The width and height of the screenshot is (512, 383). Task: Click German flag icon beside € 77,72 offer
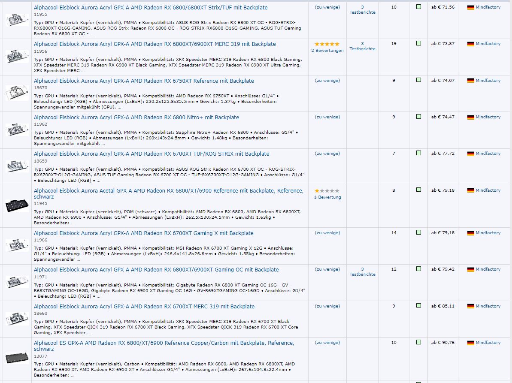(470, 154)
